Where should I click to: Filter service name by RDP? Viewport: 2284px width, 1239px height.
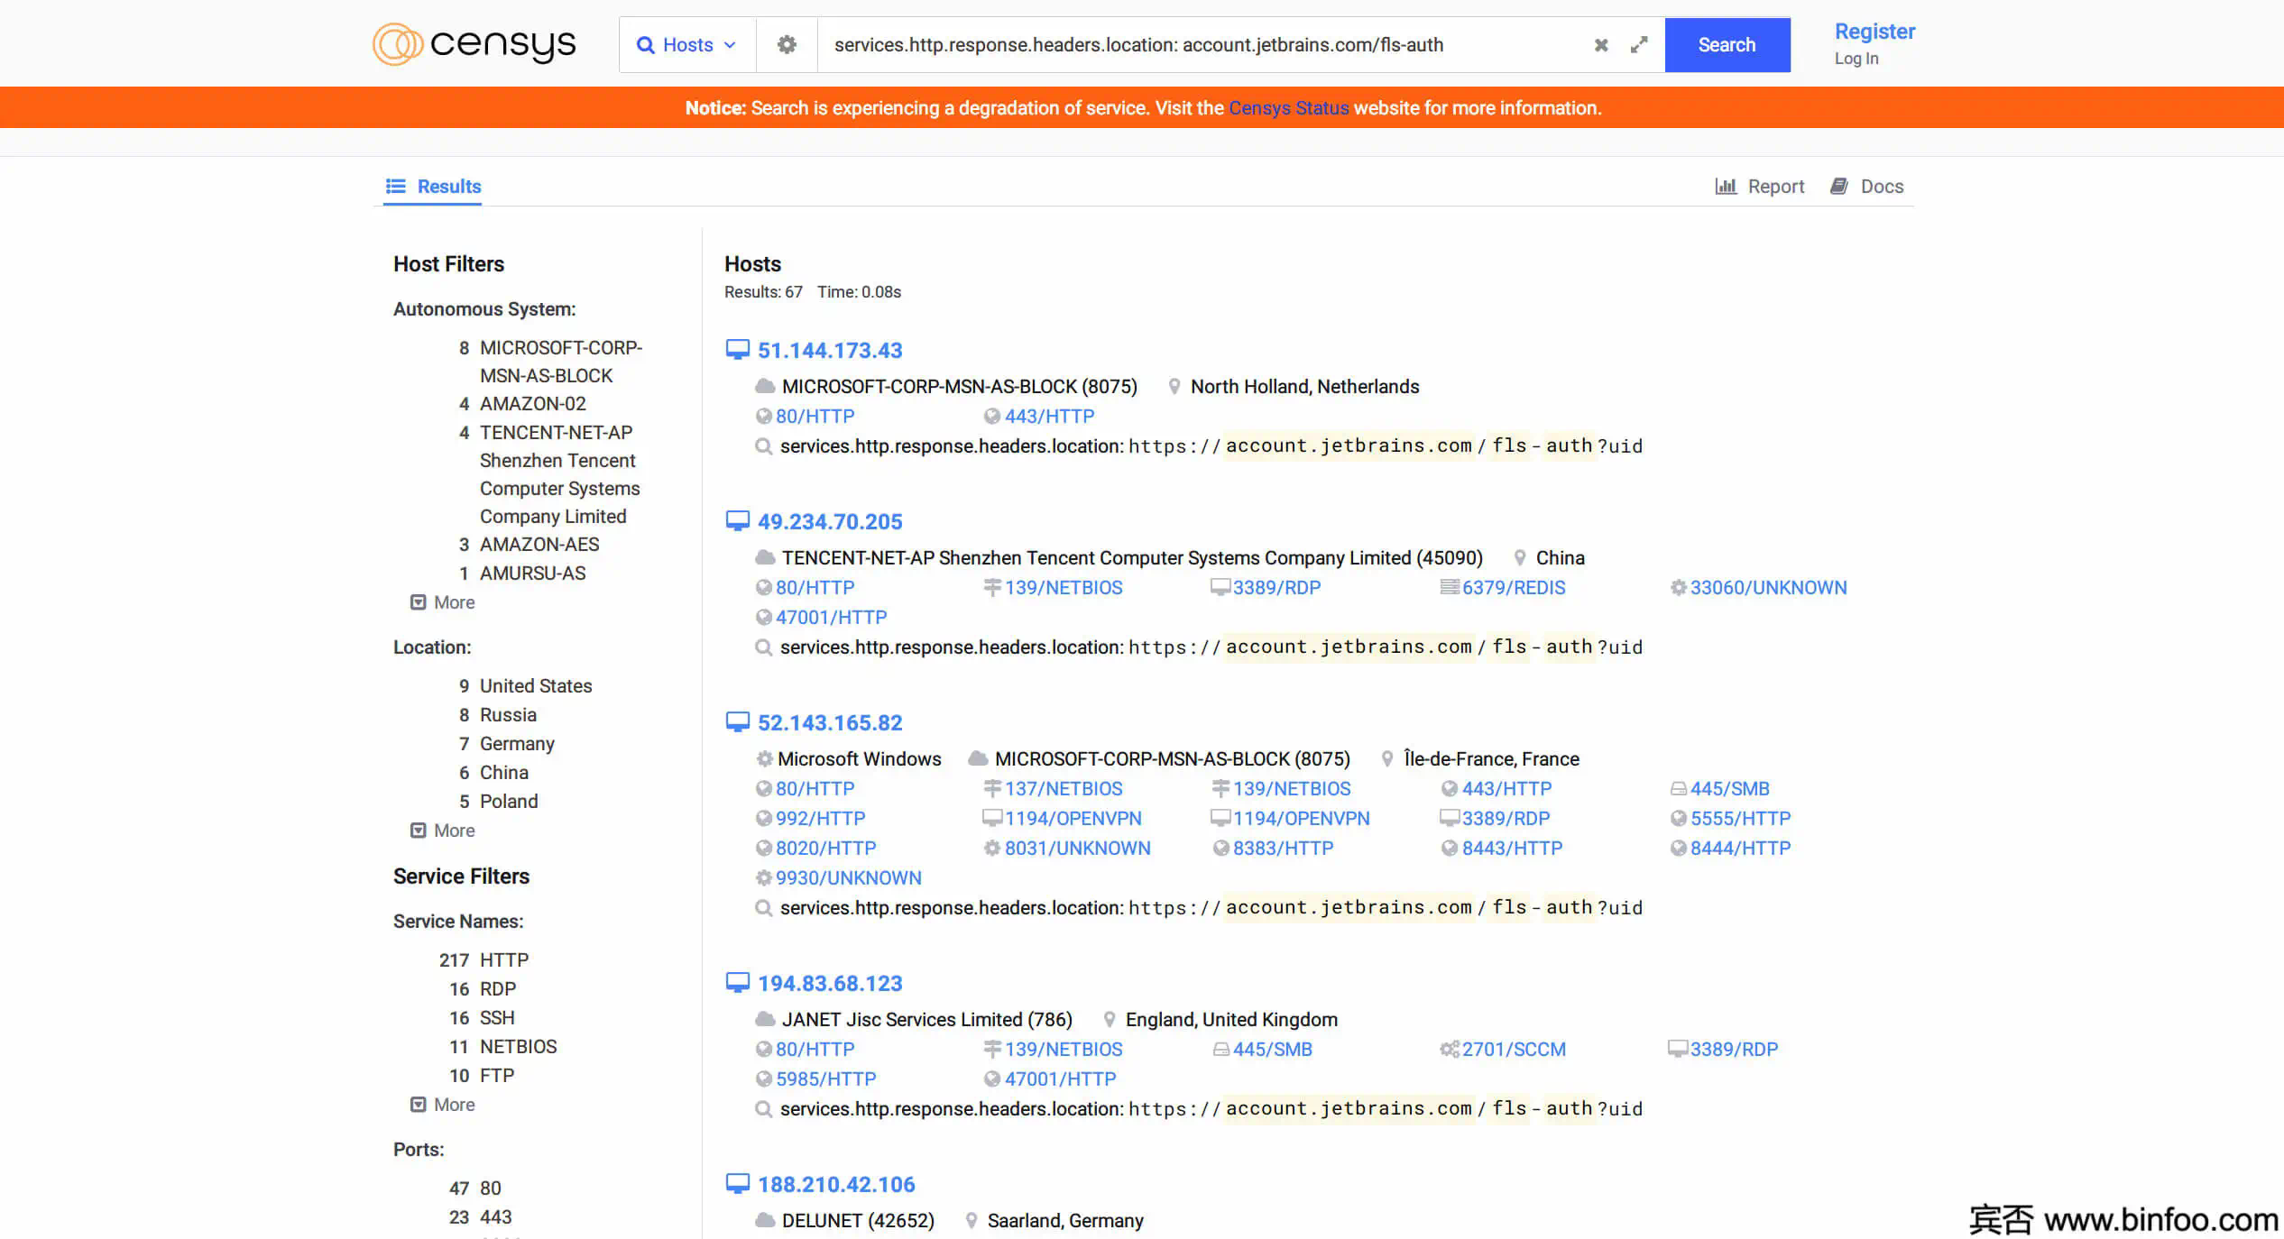click(498, 989)
